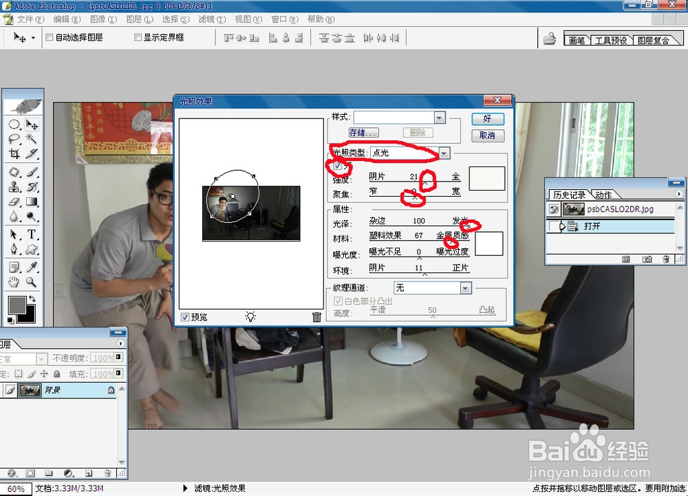The width and height of the screenshot is (688, 496).
Task: Select the Slice tool
Action: pyautogui.click(x=32, y=154)
